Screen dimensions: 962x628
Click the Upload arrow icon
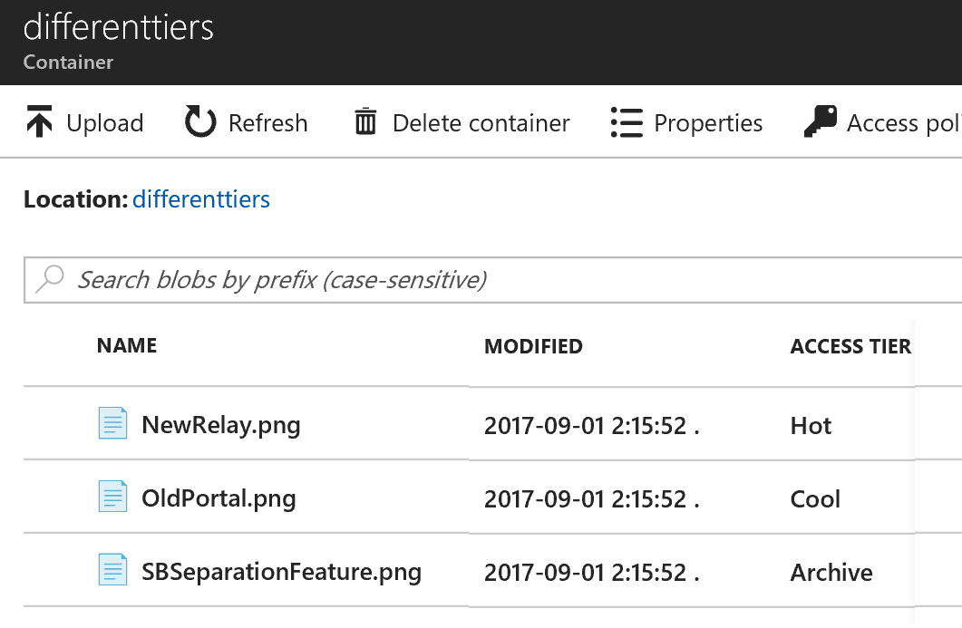click(x=39, y=122)
